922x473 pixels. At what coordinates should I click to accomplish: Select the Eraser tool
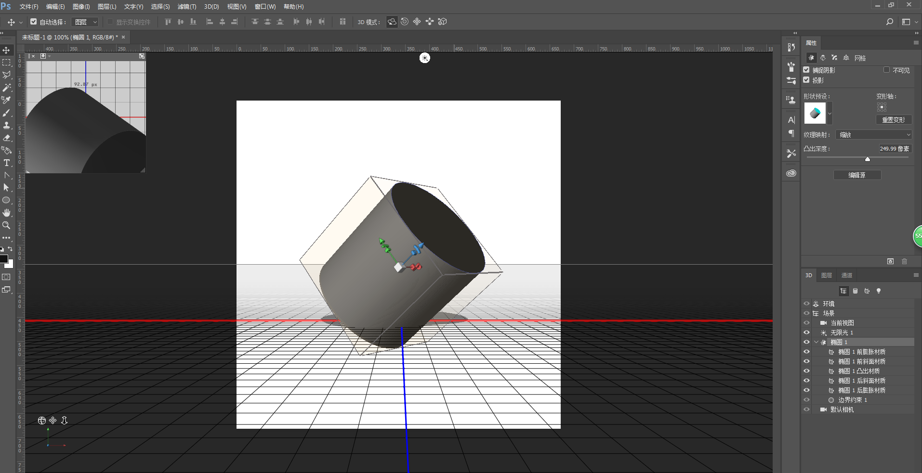pyautogui.click(x=6, y=138)
